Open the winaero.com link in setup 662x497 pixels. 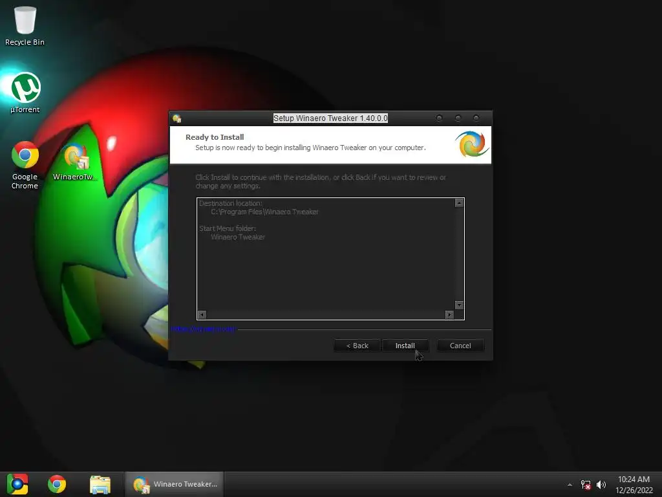(203, 329)
